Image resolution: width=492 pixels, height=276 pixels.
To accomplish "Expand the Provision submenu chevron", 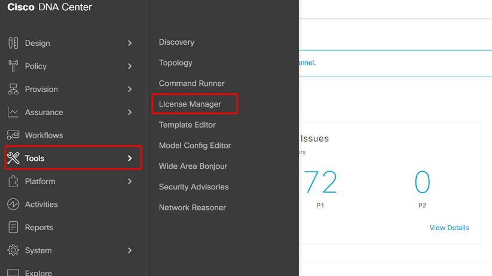I will (130, 89).
